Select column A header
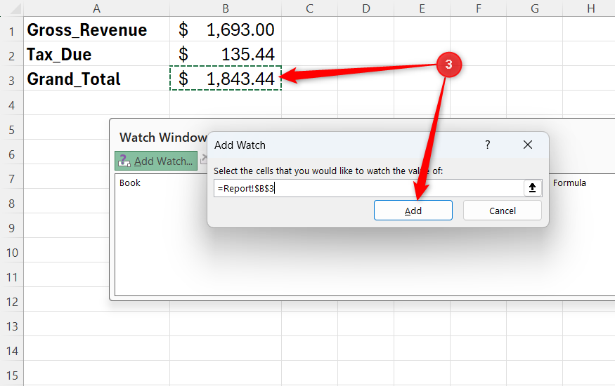 [x=96, y=8]
